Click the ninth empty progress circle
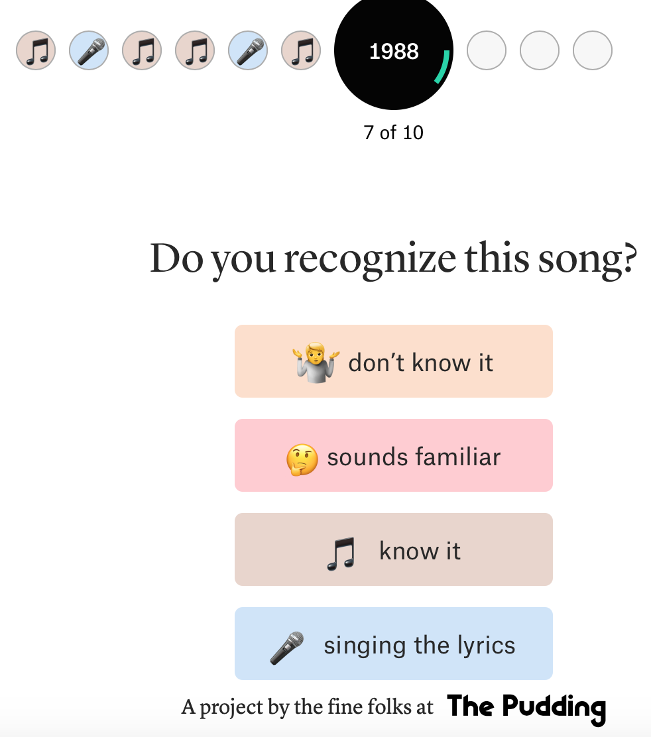651x737 pixels. 540,50
